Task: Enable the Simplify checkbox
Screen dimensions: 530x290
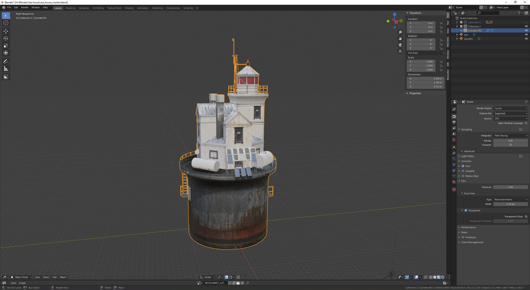Action: click(x=463, y=171)
